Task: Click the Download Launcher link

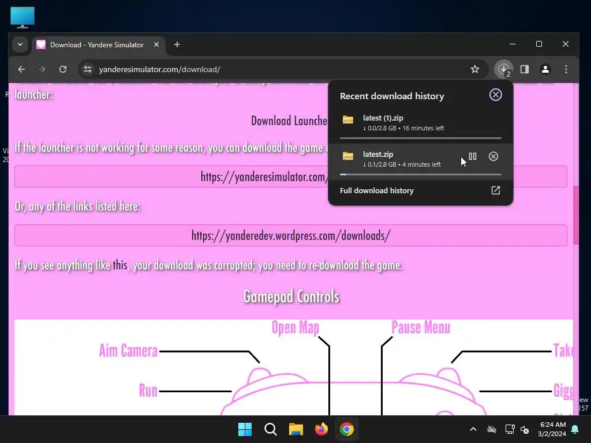Action: [289, 121]
